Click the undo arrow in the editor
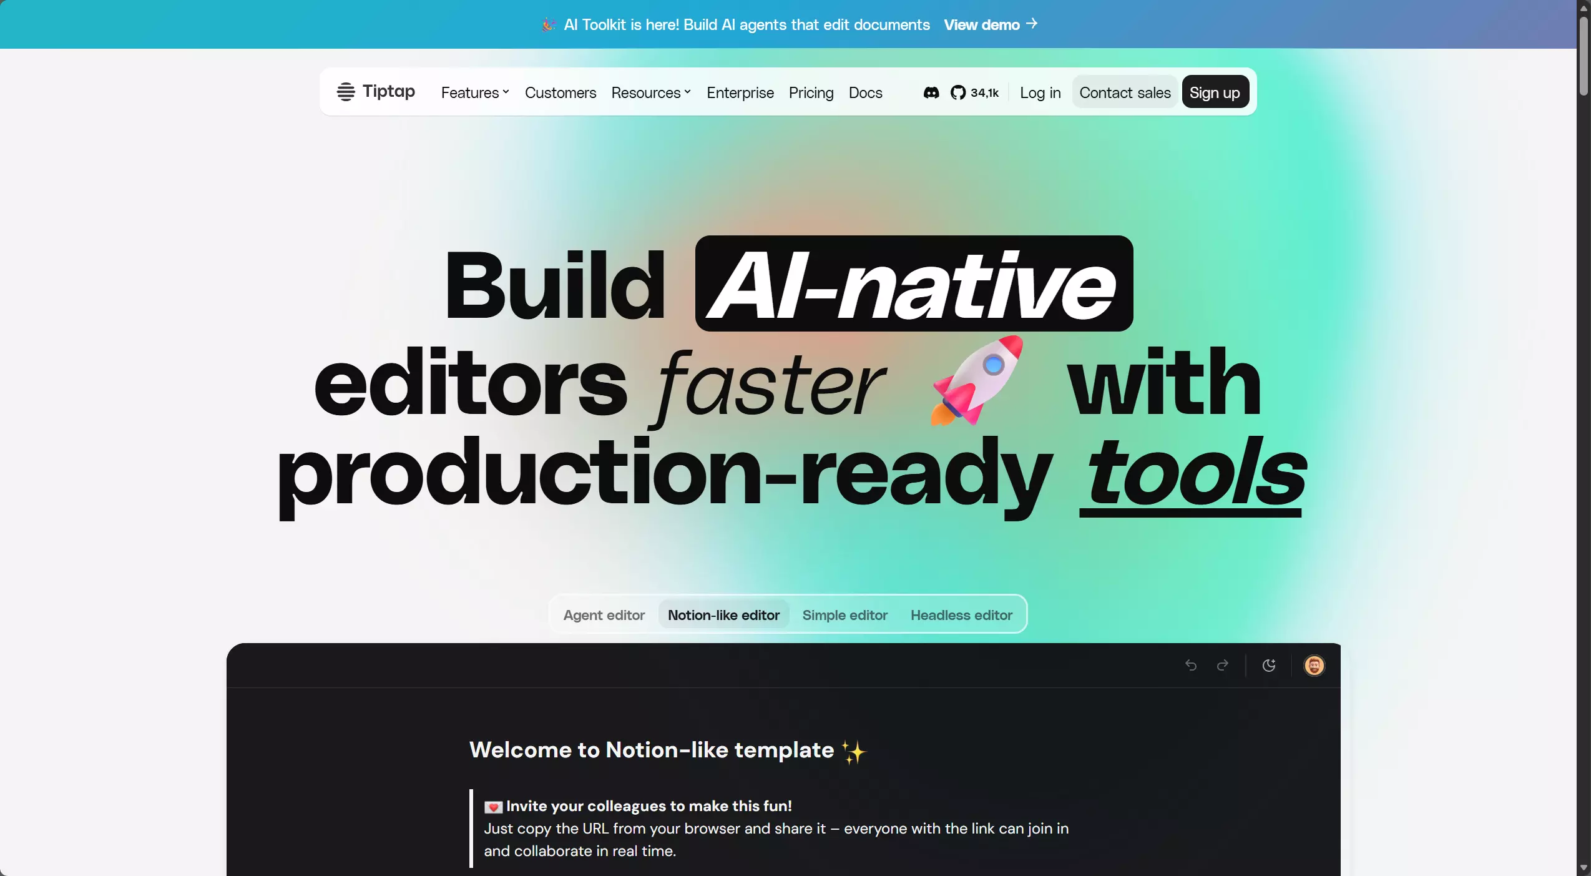The width and height of the screenshot is (1591, 876). 1190,666
